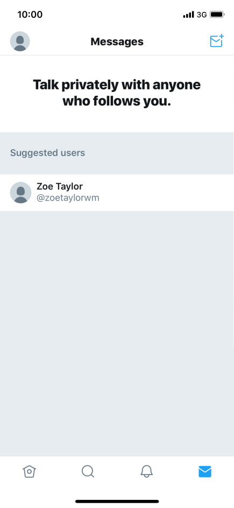Viewport: 234px width, 508px height.
Task: Open the Notifications bell tab
Action: tap(146, 471)
